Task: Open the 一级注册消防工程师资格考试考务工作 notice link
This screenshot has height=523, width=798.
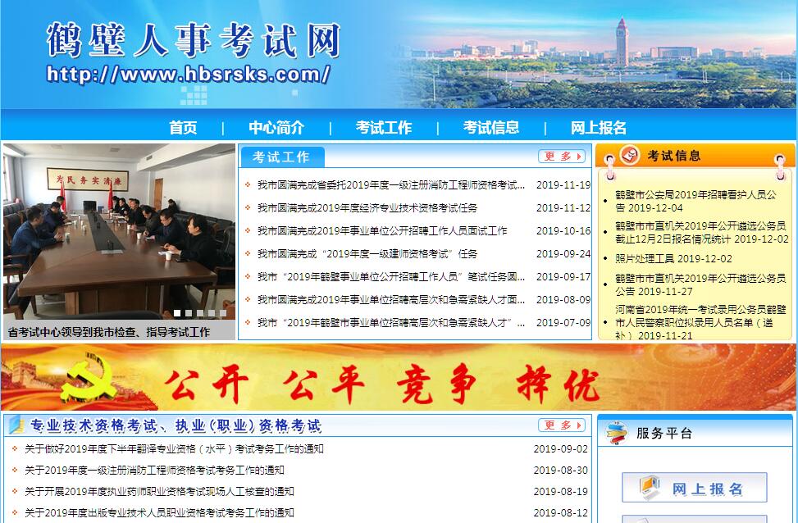Action: tap(154, 471)
